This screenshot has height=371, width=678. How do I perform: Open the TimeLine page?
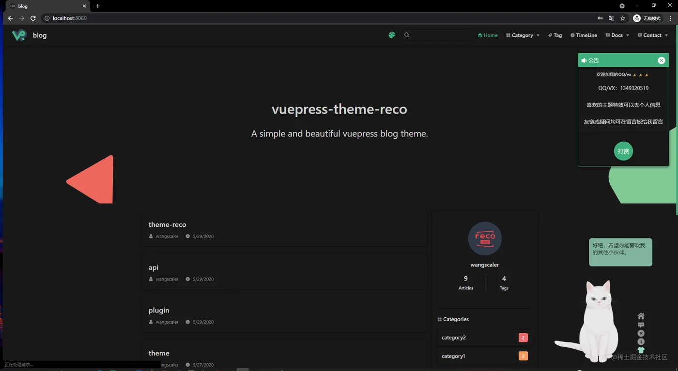click(584, 35)
